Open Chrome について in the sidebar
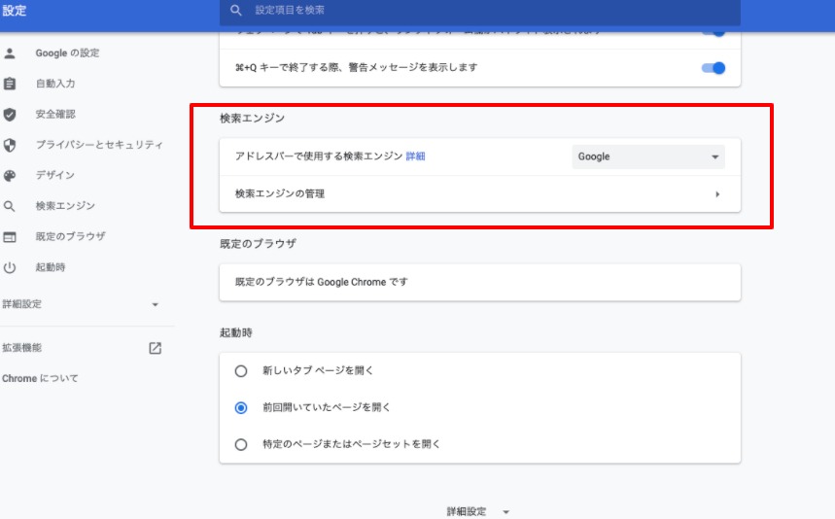Viewport: 835px width, 519px height. click(x=40, y=378)
